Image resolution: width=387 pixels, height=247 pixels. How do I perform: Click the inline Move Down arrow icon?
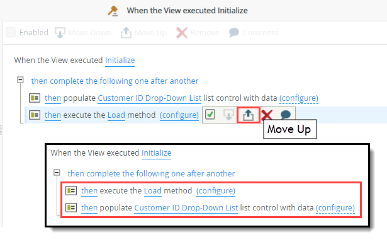click(229, 115)
